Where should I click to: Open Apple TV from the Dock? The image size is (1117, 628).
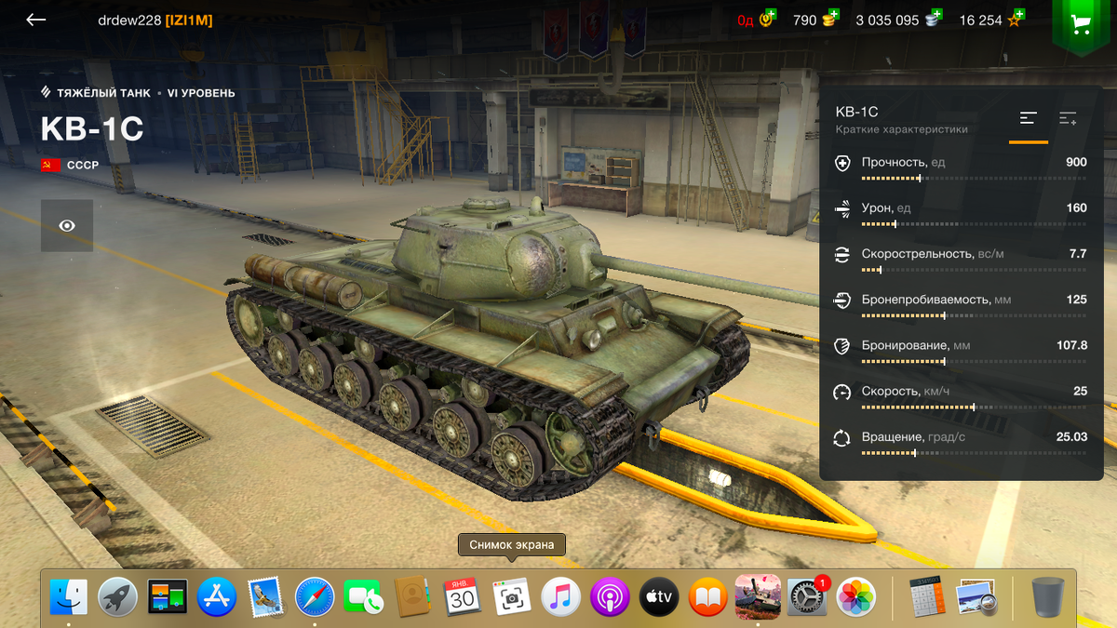tap(659, 596)
